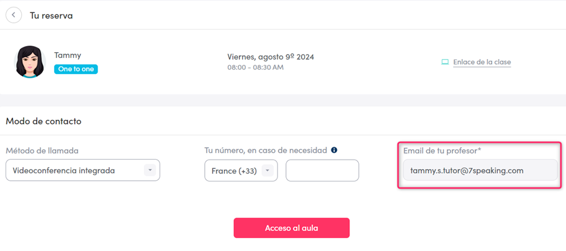Click the One to one badge
566x251 pixels.
coord(76,69)
